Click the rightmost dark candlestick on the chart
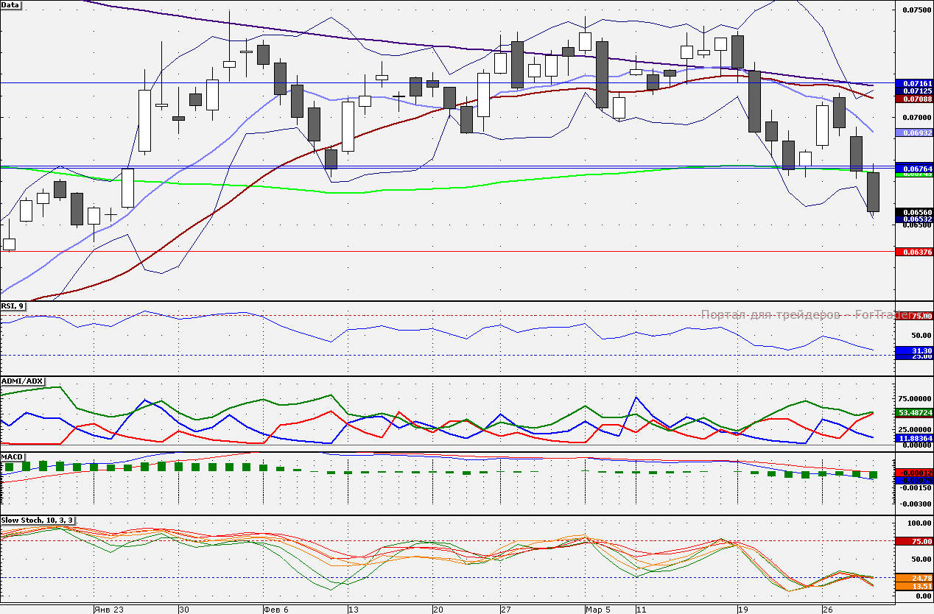The width and height of the screenshot is (934, 614). coord(873,192)
